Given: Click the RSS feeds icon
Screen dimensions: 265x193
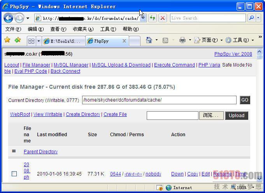Looking at the screenshot, I should pyautogui.click(x=165, y=40).
